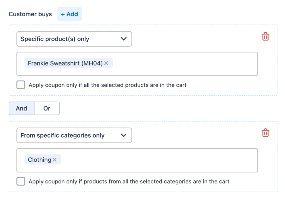Click the + Add button
The width and height of the screenshot is (285, 205).
69,14
